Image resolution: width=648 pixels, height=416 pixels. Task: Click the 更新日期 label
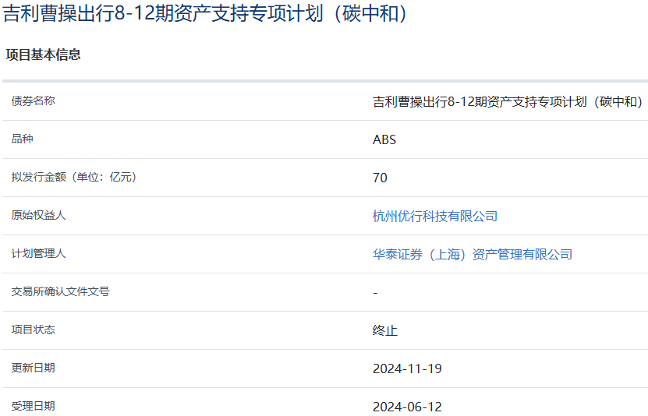[x=33, y=368]
